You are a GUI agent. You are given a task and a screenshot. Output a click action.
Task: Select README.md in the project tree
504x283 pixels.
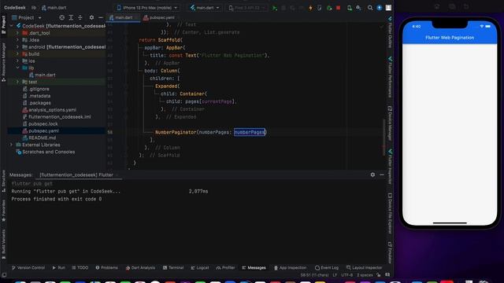(42, 138)
